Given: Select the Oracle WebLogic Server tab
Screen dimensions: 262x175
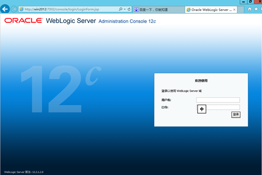Looking at the screenshot, I should tap(211, 9).
